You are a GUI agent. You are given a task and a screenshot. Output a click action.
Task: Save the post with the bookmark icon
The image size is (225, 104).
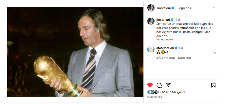click(213, 85)
